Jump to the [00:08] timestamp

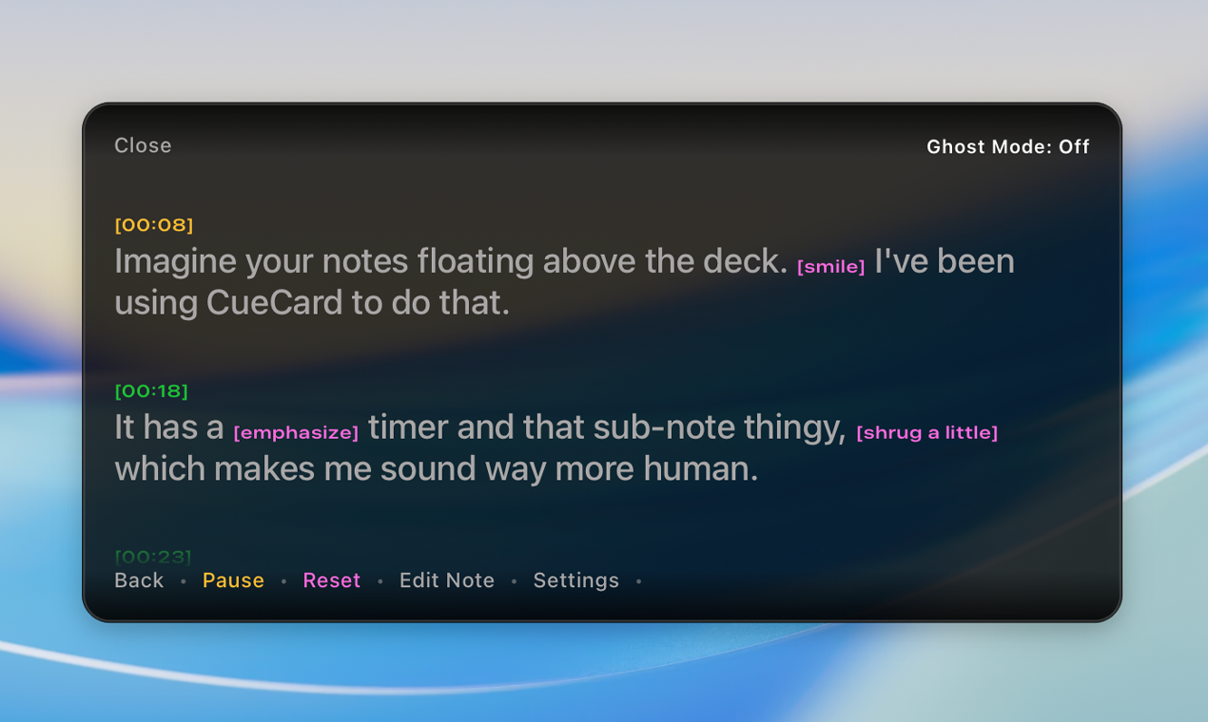(154, 224)
